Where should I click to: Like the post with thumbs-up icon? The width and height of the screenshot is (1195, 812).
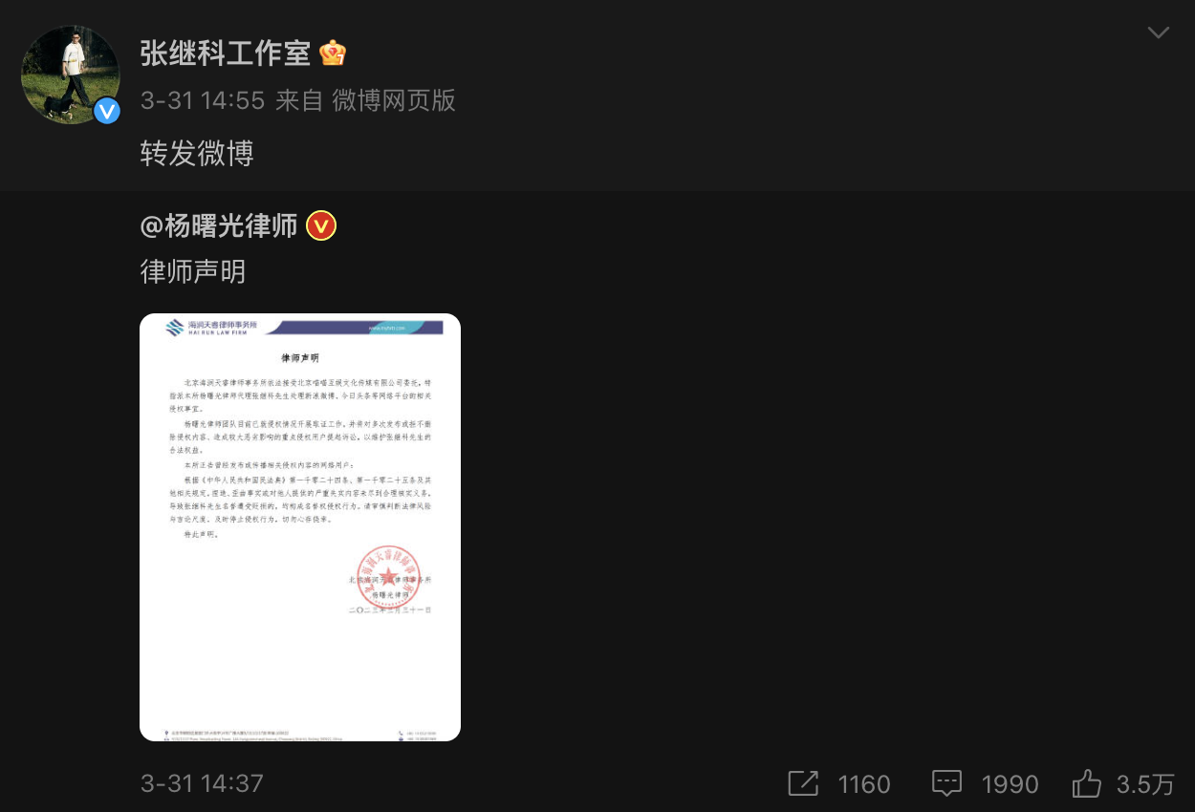(x=1087, y=784)
